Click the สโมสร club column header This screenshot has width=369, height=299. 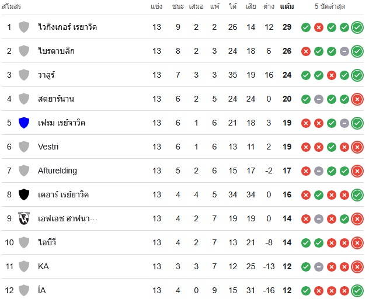click(x=11, y=6)
